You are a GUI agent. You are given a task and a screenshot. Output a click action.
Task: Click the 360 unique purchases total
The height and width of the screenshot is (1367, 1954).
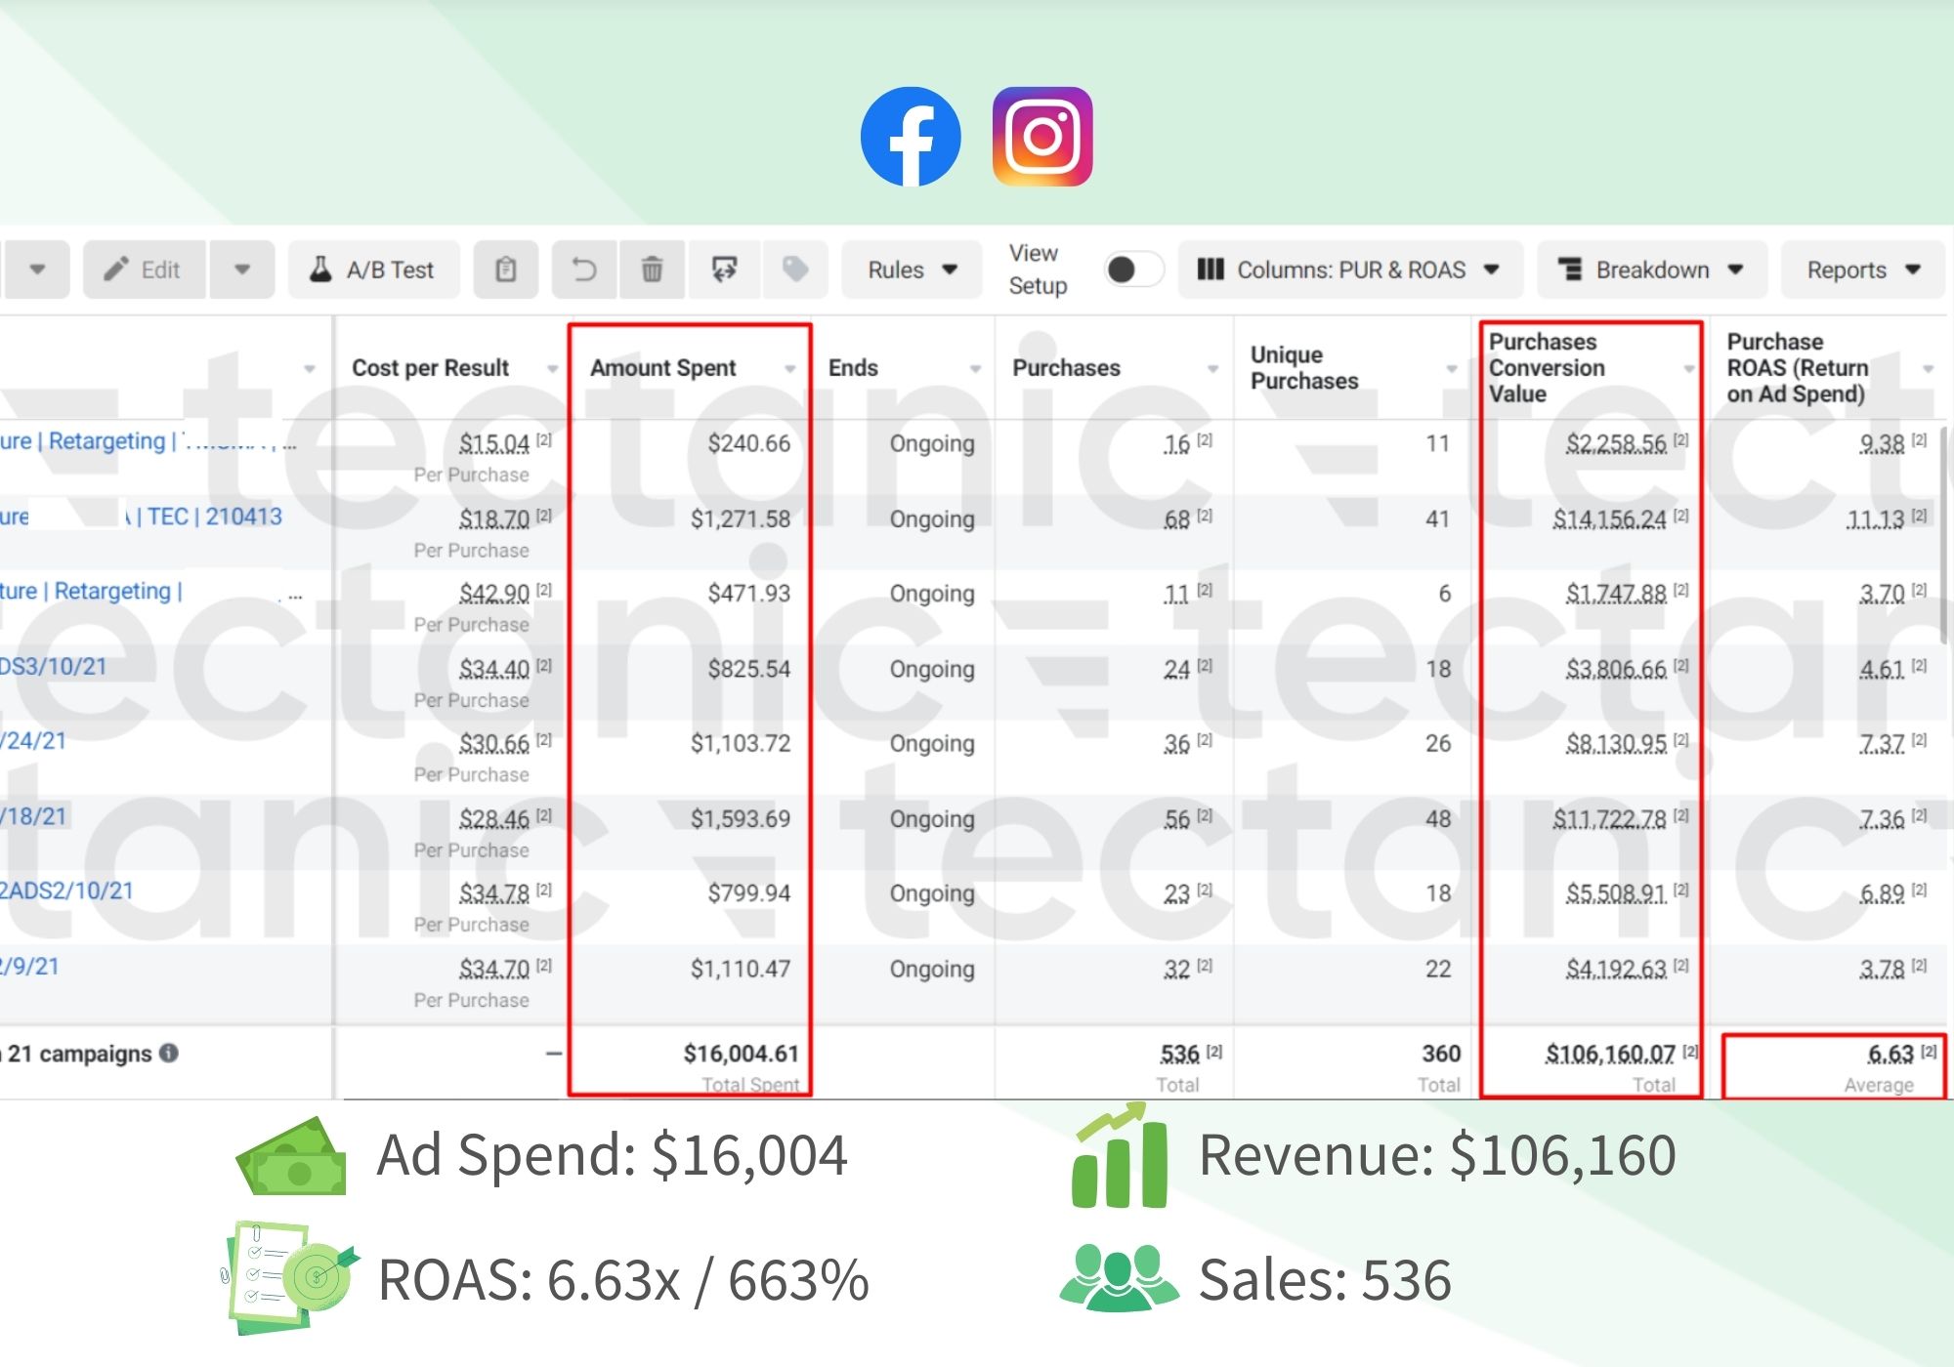coord(1441,1054)
